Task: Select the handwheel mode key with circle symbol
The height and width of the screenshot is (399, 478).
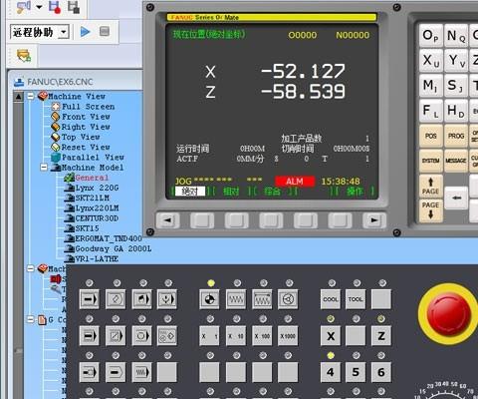Action: point(288,299)
